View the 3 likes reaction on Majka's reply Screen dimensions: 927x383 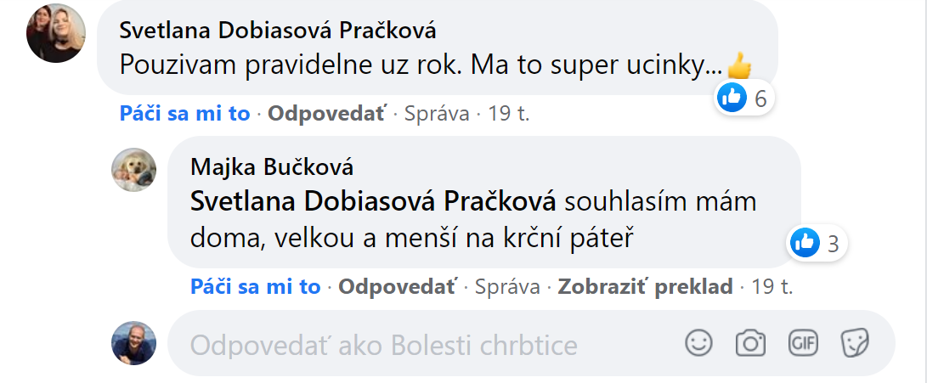tap(817, 242)
